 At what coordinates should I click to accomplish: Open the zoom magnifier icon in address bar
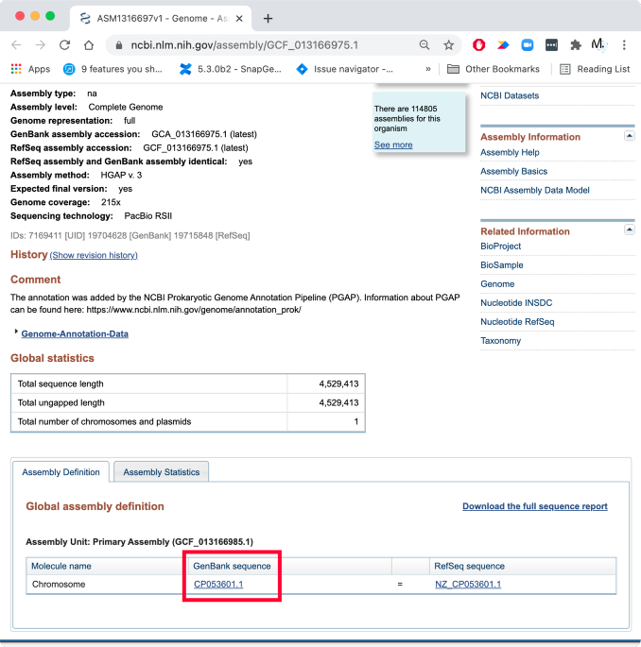click(424, 45)
